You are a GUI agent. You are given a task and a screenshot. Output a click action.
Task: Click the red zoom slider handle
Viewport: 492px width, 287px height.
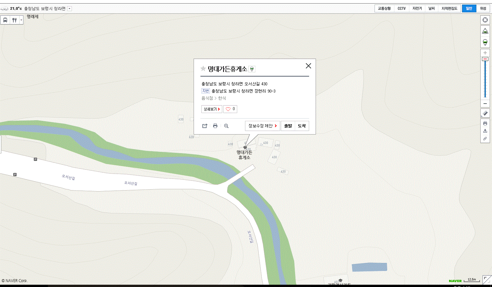click(x=485, y=59)
